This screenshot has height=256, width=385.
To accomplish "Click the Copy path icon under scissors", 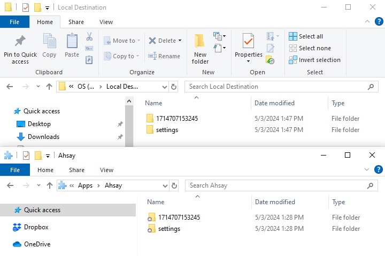I will point(89,48).
